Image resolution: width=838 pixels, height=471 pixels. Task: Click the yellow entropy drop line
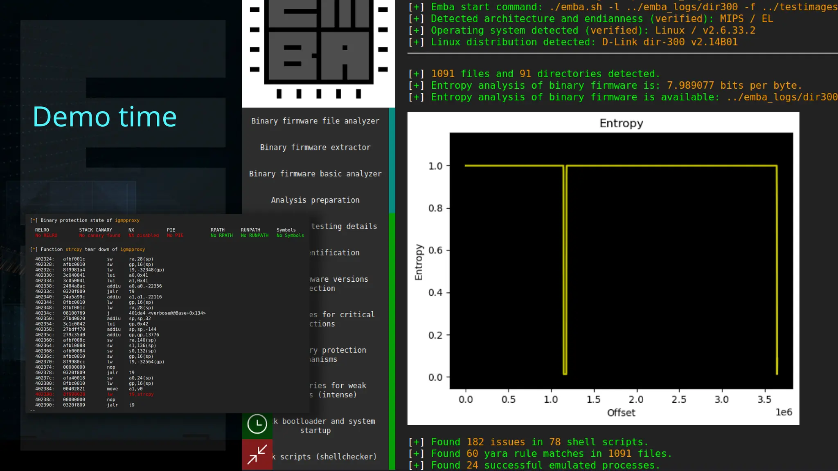(x=565, y=270)
